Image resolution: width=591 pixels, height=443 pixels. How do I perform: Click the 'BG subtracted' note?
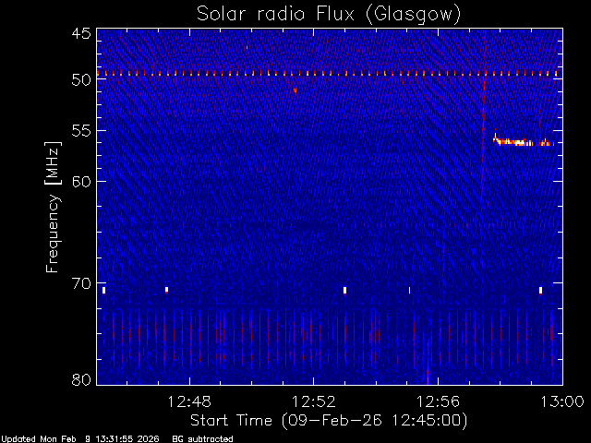pyautogui.click(x=202, y=439)
